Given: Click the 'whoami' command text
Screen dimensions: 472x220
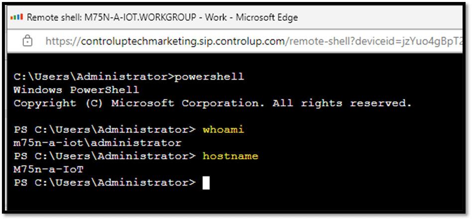Looking at the screenshot, I should tap(223, 130).
